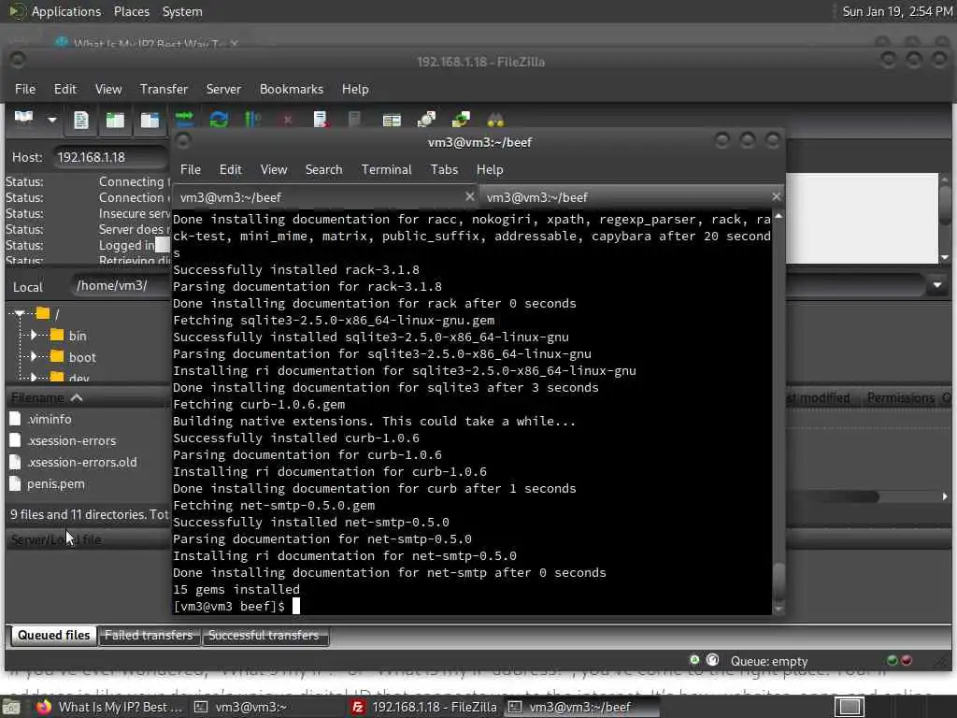Cancel current operation red X icon
The width and height of the screenshot is (957, 718).
point(288,121)
